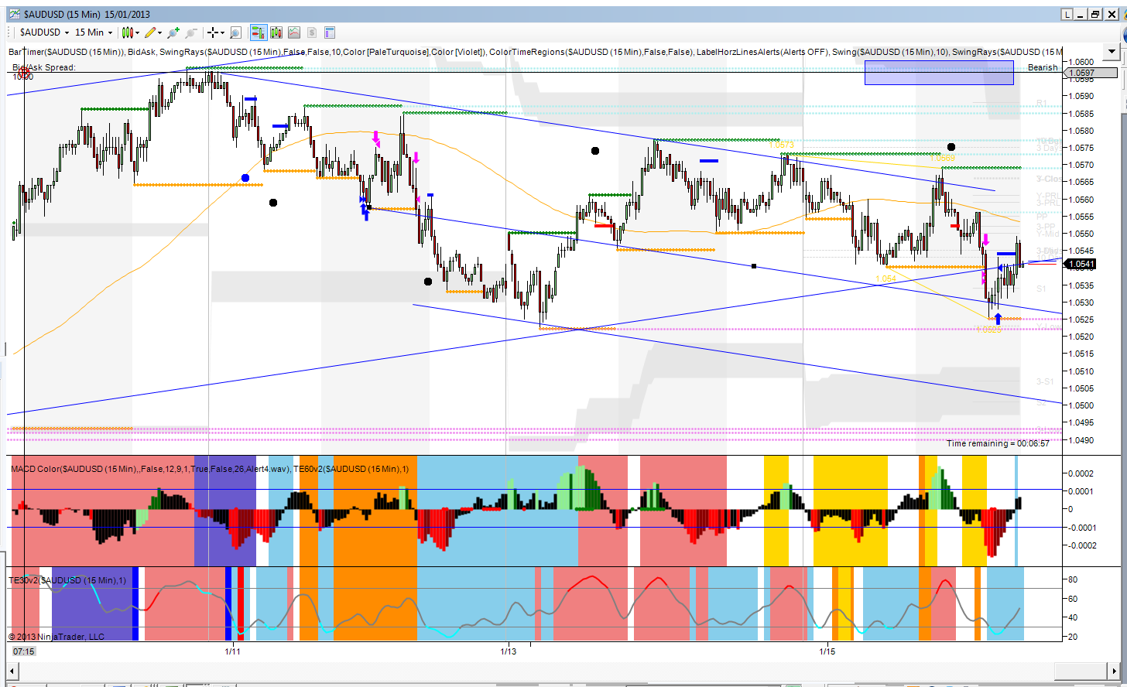Viewport: 1127px width, 687px height.
Task: Expand the drawing tools dropdown arrow
Action: (x=159, y=32)
